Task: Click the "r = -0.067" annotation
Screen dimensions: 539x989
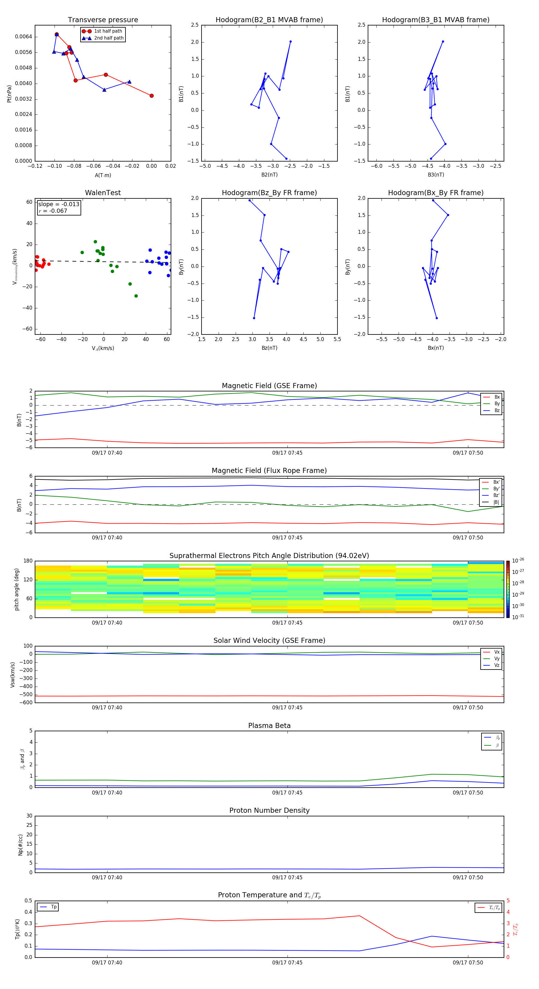Action: (x=53, y=211)
